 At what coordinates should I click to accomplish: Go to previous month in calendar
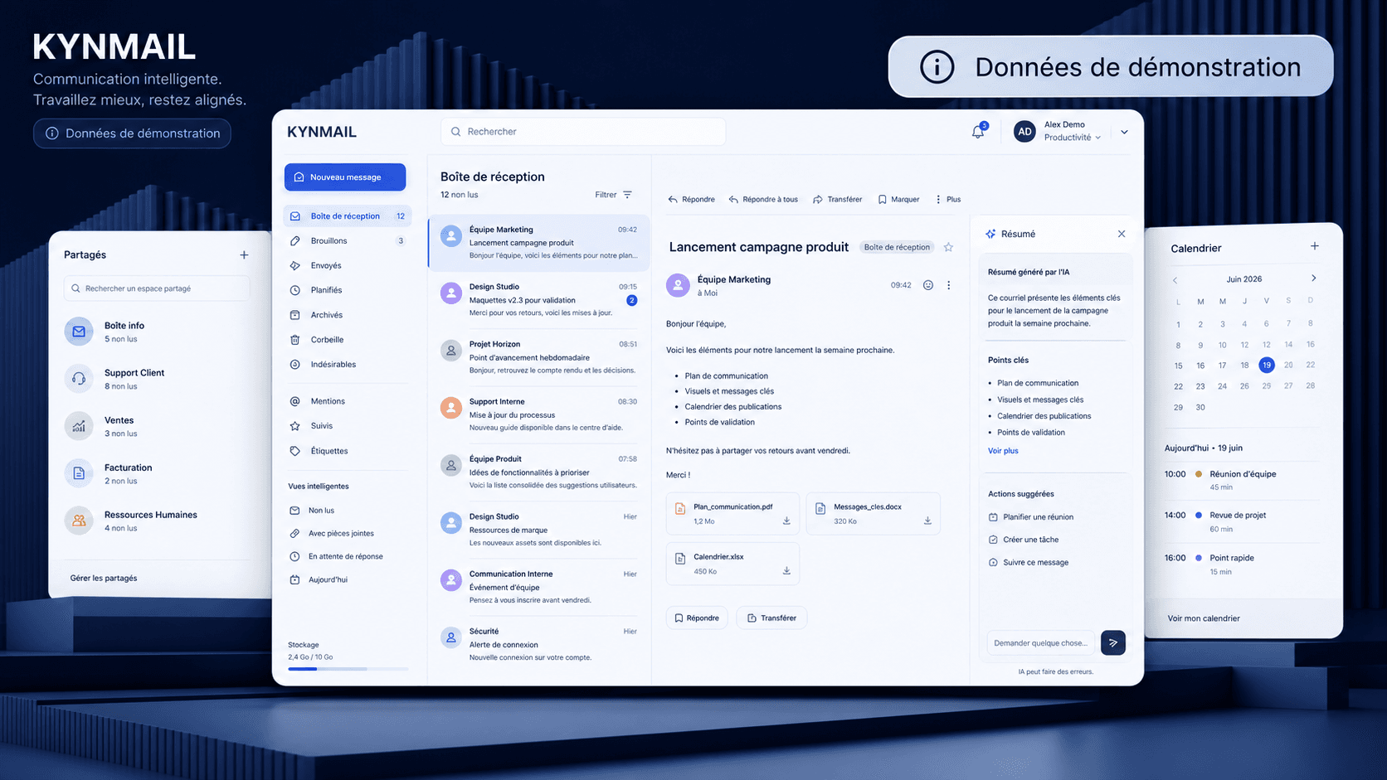(x=1175, y=280)
